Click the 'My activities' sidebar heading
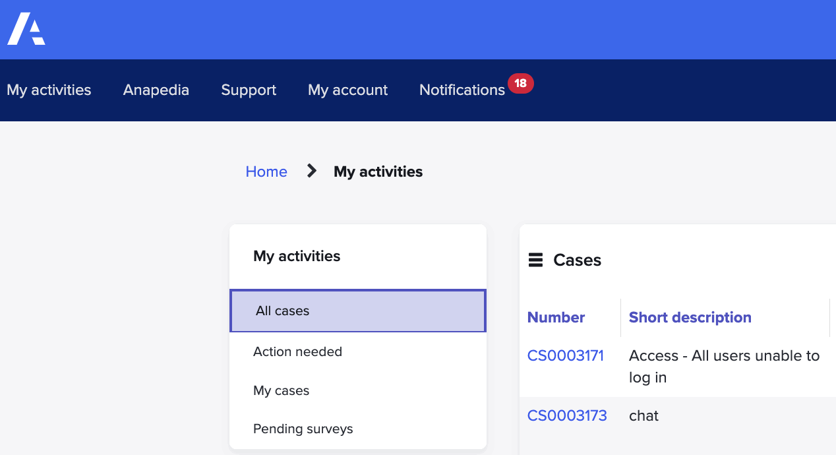Image resolution: width=836 pixels, height=455 pixels. tap(297, 256)
